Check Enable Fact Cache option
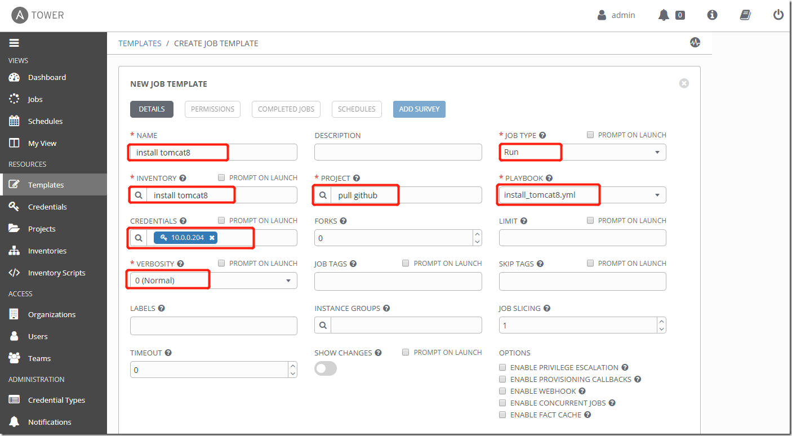The height and width of the screenshot is (436, 792). 502,415
